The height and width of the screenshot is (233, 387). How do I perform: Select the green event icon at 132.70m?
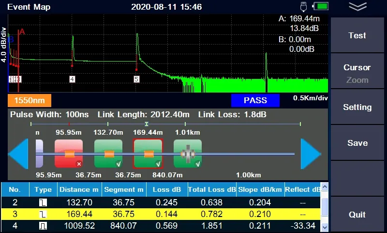[x=108, y=154]
